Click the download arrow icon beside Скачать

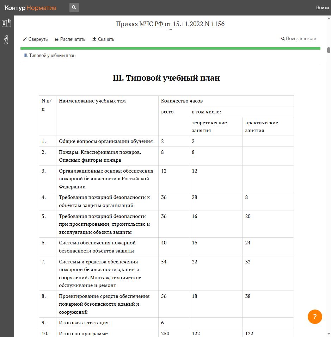(x=94, y=39)
